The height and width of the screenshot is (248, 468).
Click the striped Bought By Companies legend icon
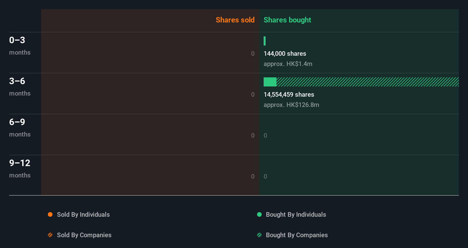[259, 235]
